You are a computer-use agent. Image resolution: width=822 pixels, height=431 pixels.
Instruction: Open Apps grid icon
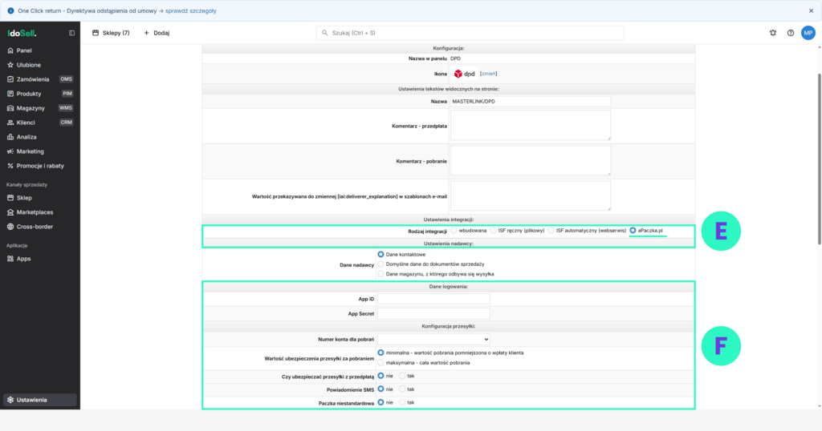coord(10,259)
